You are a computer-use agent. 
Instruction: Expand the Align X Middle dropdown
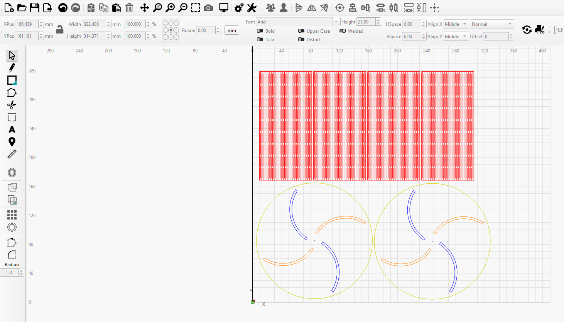coord(456,24)
